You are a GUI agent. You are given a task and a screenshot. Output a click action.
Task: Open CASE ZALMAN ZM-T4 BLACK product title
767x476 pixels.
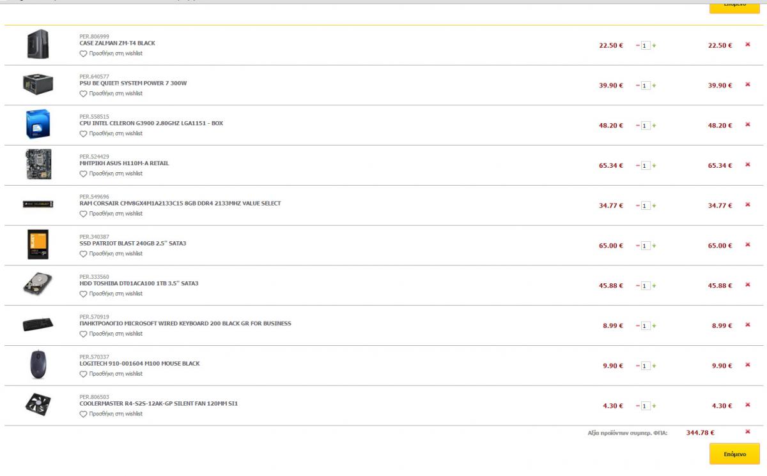117,43
